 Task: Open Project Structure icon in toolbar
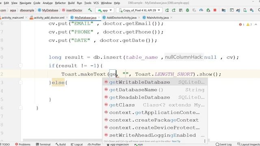pyautogui.click(x=223, y=10)
